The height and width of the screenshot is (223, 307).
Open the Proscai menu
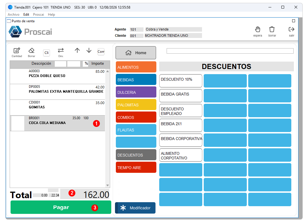point(39,15)
